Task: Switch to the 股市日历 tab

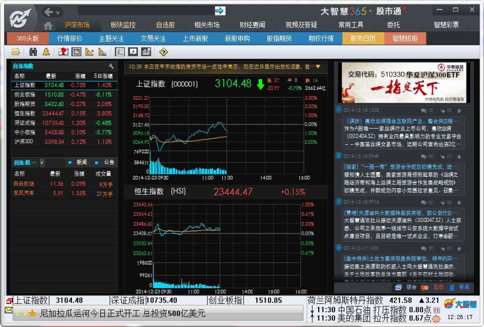Action: (x=363, y=39)
